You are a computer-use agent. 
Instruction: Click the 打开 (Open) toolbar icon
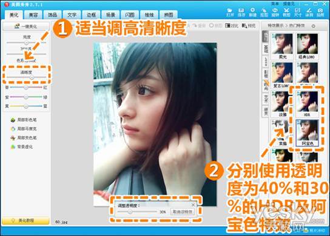coord(230,12)
